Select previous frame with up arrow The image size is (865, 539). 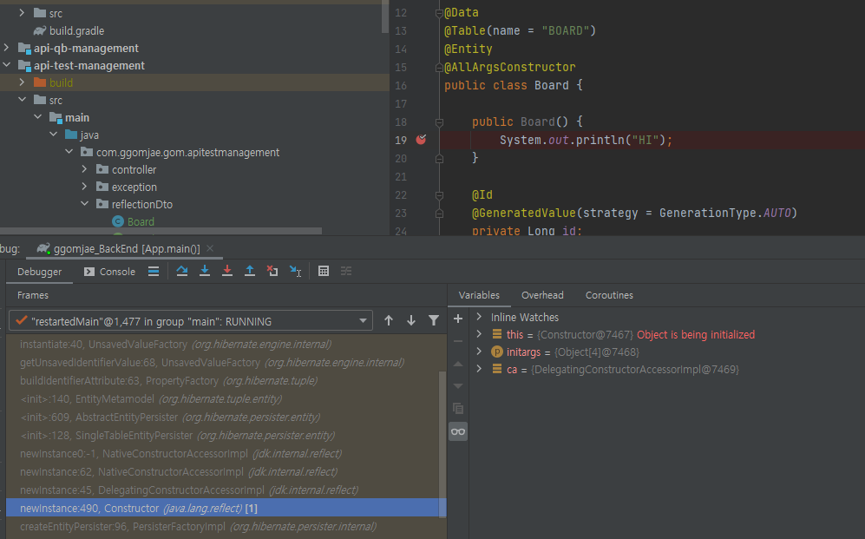tap(389, 320)
